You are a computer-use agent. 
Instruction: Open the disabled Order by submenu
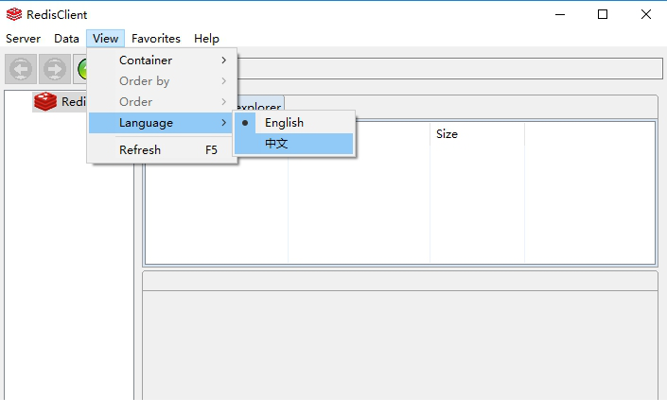[162, 81]
